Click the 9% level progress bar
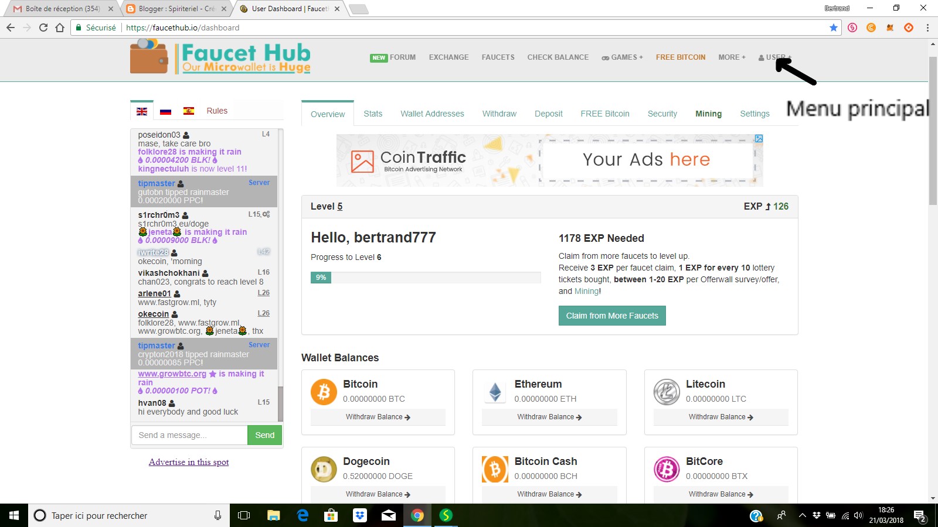The image size is (938, 527). (x=426, y=278)
